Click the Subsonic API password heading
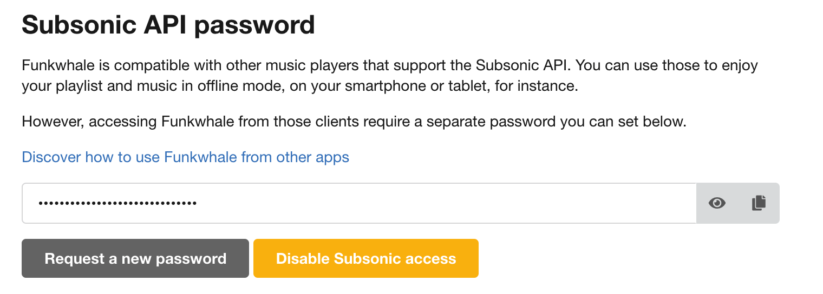 pos(168,24)
